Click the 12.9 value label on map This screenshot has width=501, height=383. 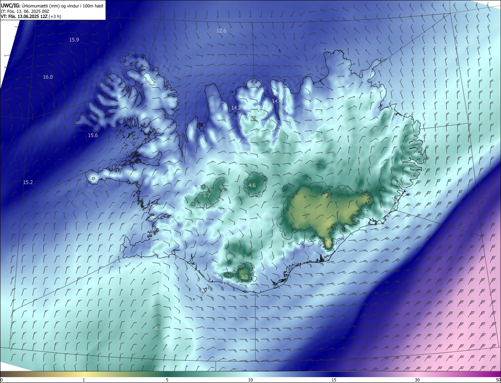pyautogui.click(x=304, y=247)
